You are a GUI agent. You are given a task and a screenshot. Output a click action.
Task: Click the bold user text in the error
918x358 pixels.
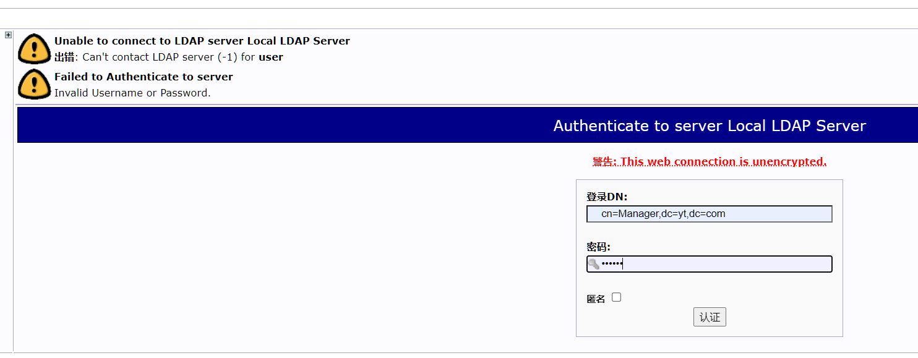coord(272,57)
